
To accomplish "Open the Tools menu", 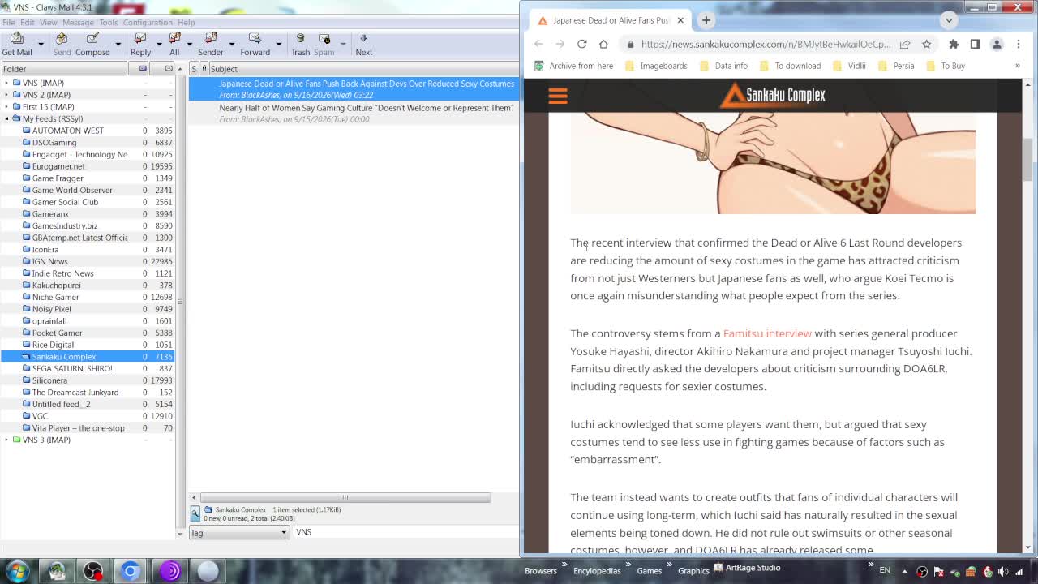I will pyautogui.click(x=109, y=23).
